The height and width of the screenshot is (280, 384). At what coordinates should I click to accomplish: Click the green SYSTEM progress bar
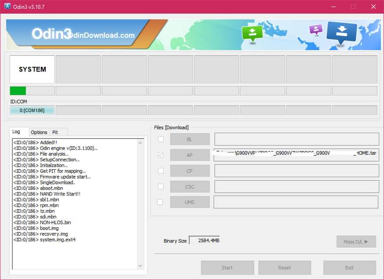coord(32,91)
